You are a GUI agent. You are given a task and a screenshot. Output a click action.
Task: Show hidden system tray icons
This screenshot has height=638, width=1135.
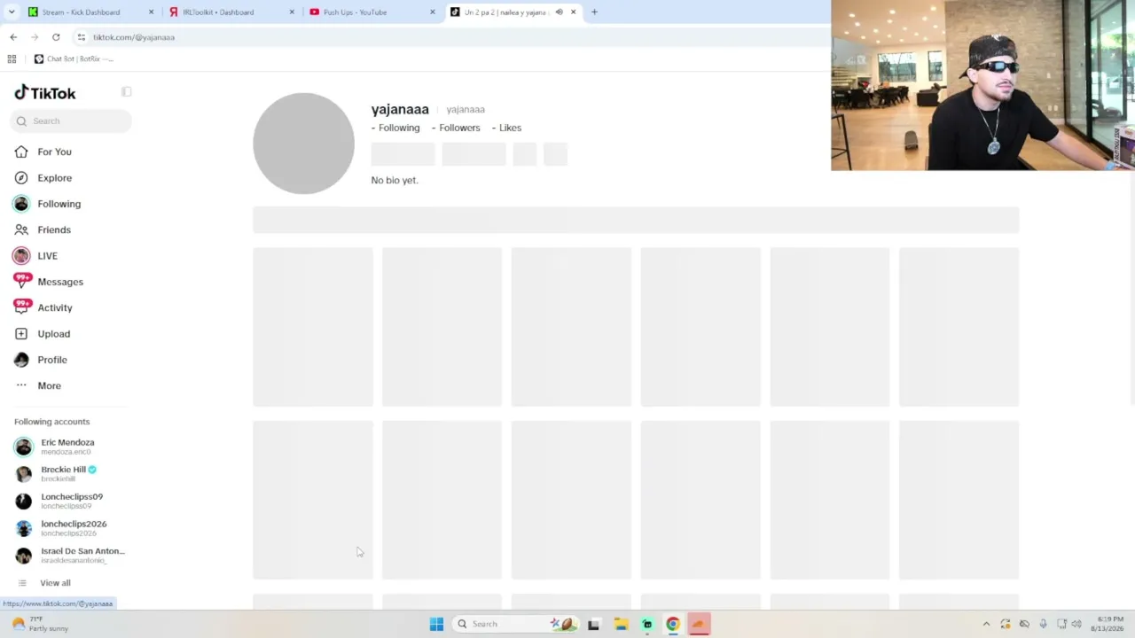[x=986, y=624]
